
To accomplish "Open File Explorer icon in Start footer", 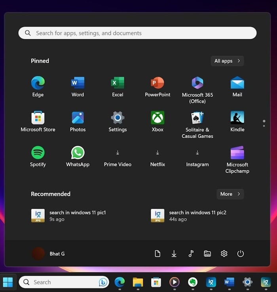I will click(x=207, y=254).
